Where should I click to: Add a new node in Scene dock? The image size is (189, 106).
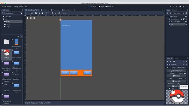point(167,13)
